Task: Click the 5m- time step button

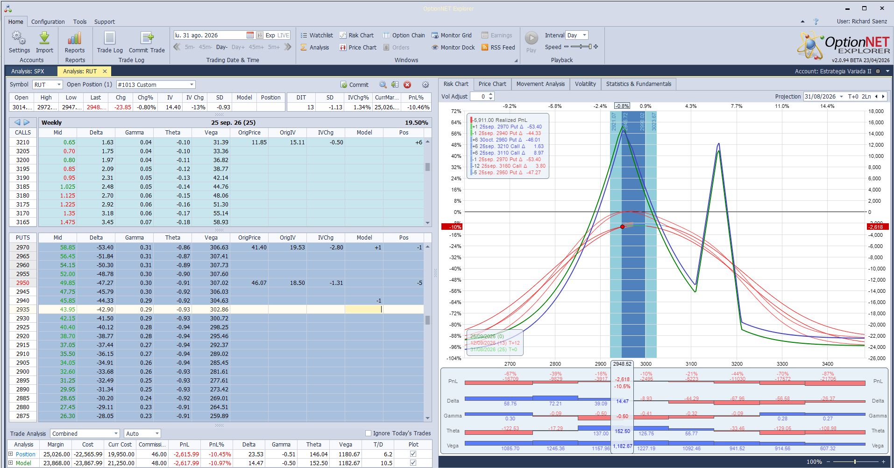Action: click(190, 47)
